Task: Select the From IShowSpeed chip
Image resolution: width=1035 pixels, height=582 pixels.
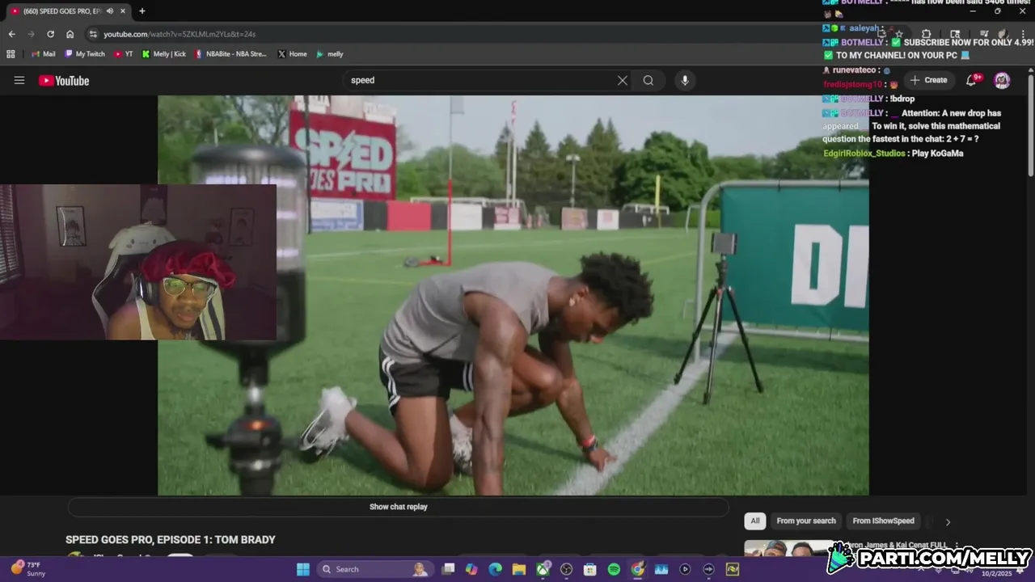Action: (883, 521)
